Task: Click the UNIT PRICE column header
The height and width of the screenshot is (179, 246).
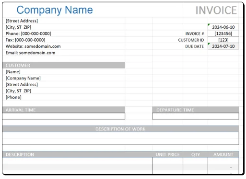Action: click(167, 155)
